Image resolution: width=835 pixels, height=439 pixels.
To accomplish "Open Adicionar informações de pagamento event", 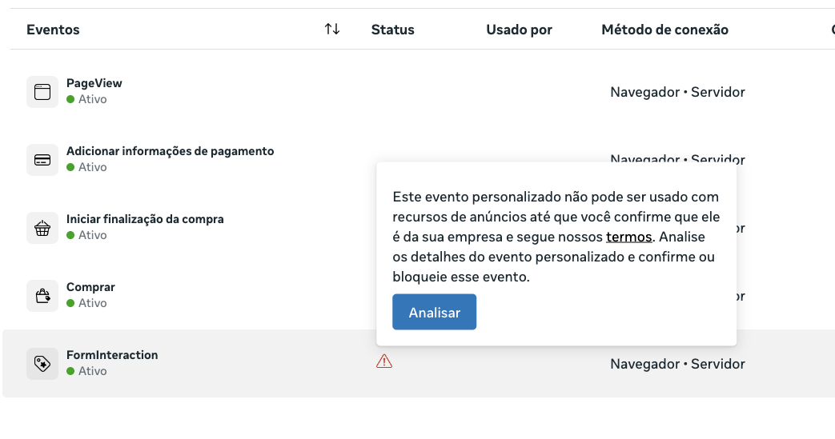I will pyautogui.click(x=170, y=151).
